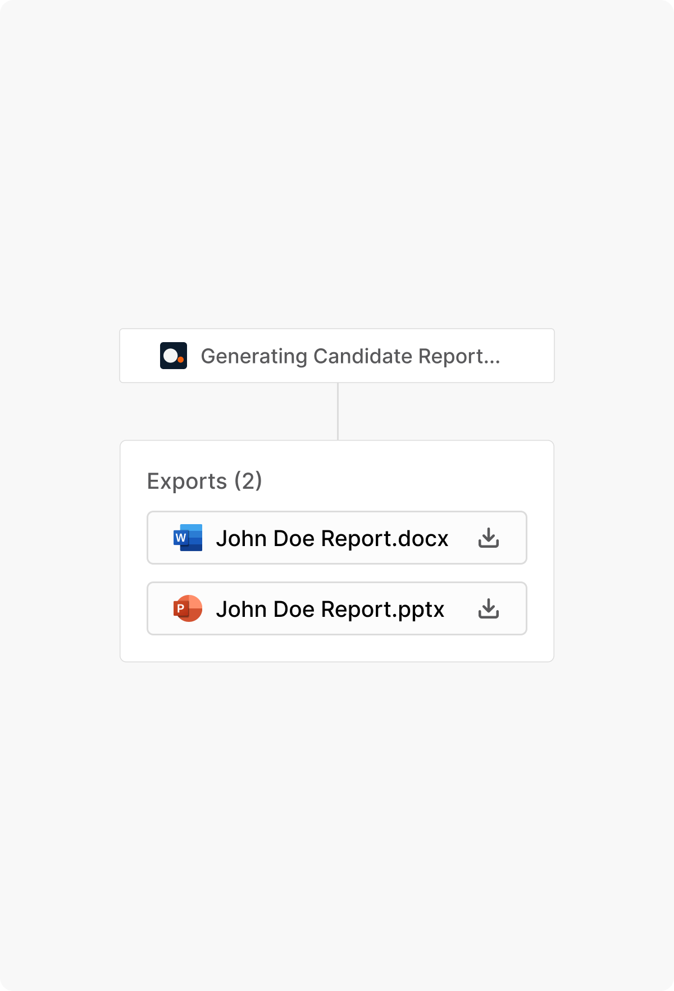Screen dimensions: 674x991
Task: Click the download icon for the docx file
Action: coord(489,538)
